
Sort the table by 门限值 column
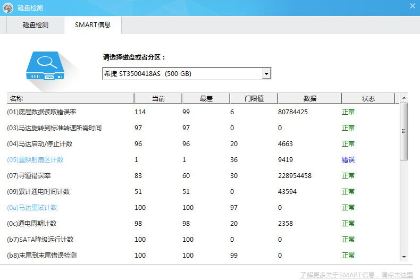pyautogui.click(x=254, y=98)
